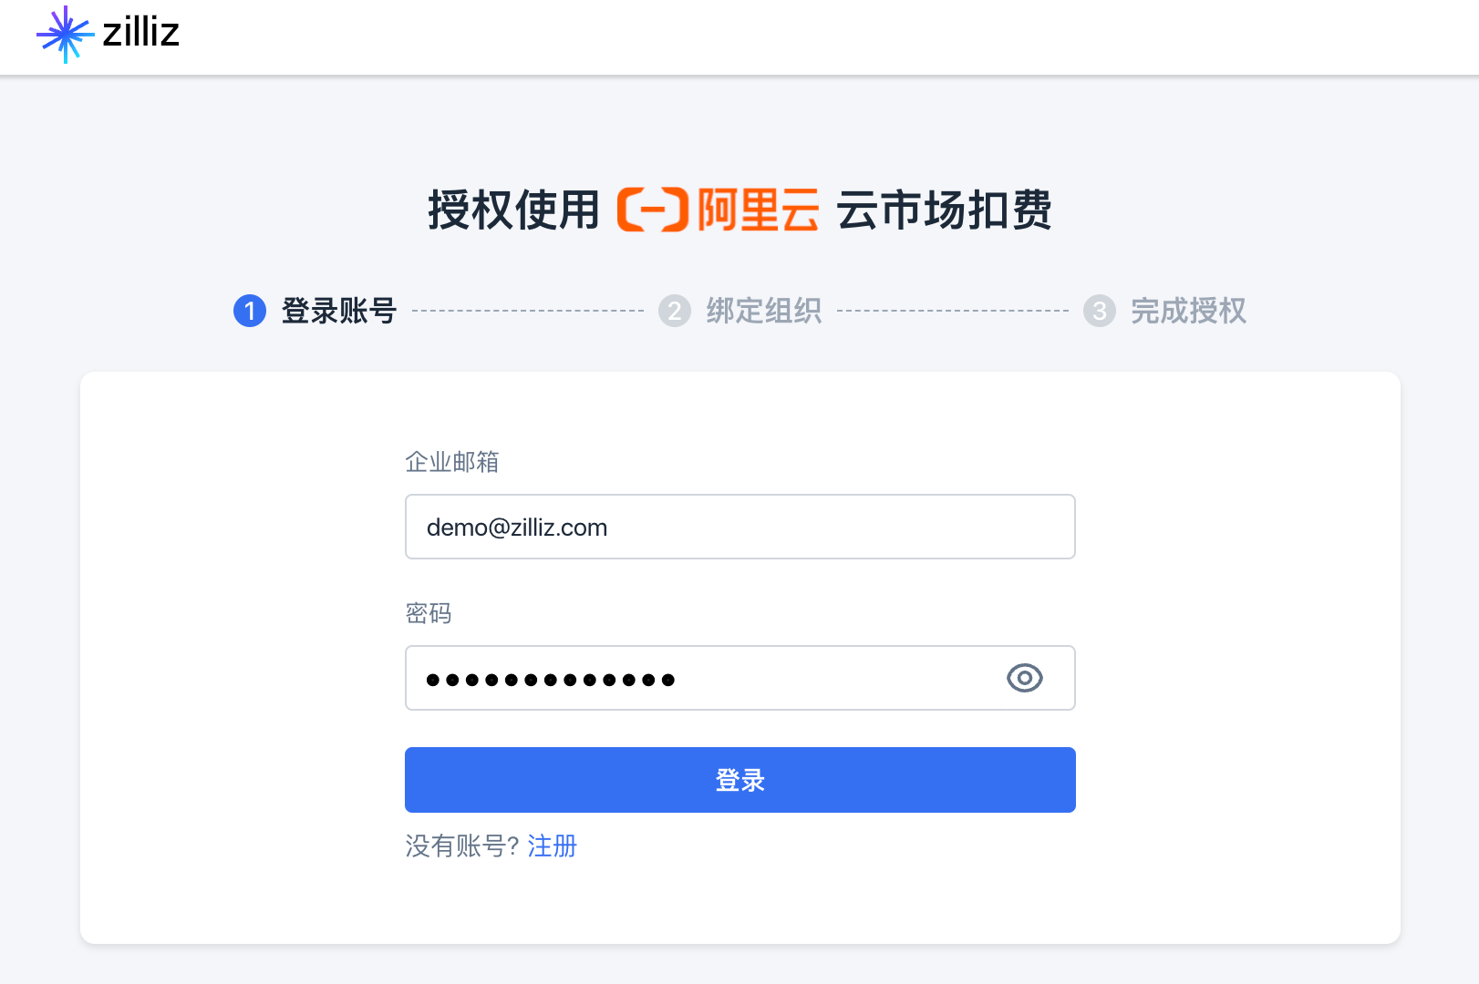Show password with the eye icon
1479x984 pixels.
click(1024, 678)
